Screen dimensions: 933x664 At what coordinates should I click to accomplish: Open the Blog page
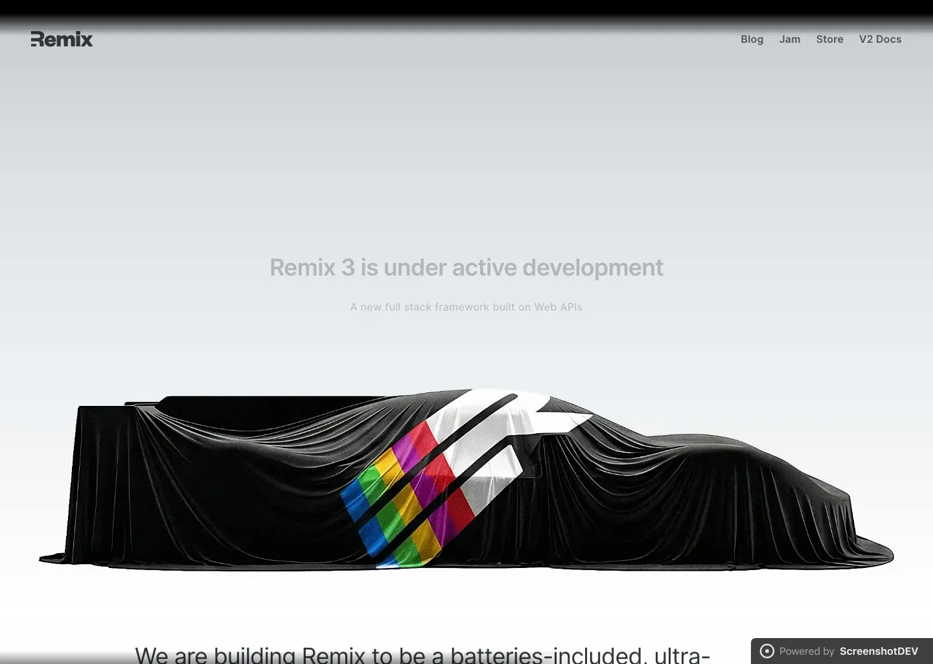coord(752,39)
